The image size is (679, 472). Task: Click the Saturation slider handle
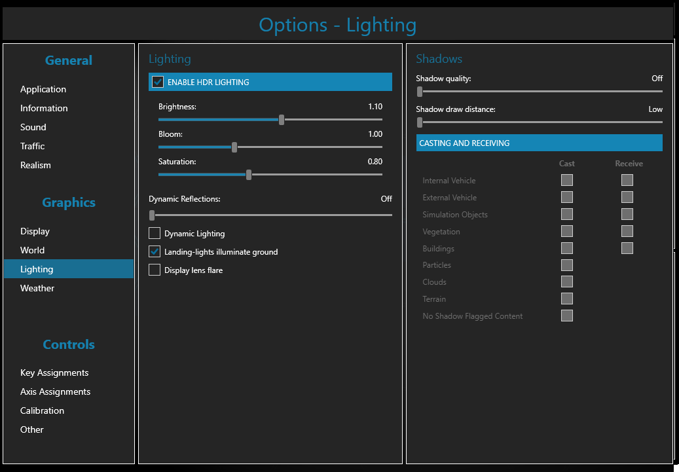(x=249, y=175)
